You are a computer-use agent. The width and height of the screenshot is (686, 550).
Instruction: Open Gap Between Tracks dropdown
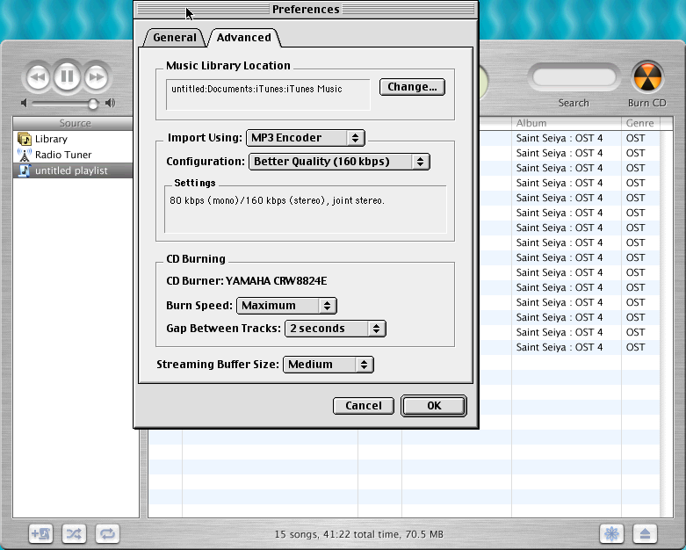336,329
